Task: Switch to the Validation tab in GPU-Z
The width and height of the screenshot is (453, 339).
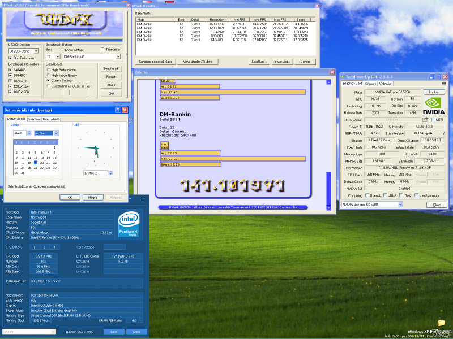Action: (x=386, y=84)
